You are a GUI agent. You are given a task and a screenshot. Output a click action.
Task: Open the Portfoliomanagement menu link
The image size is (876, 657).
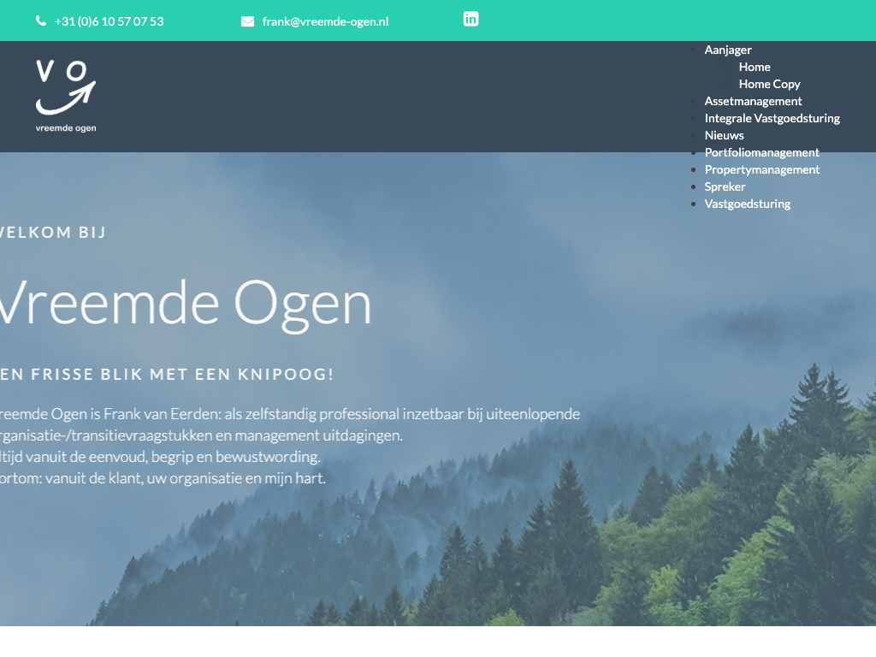pos(761,152)
